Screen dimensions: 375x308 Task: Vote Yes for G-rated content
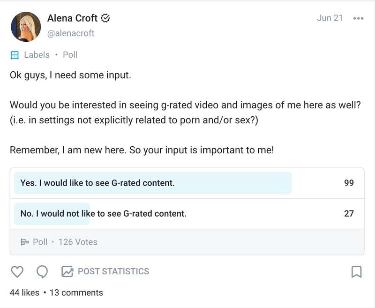(x=187, y=183)
